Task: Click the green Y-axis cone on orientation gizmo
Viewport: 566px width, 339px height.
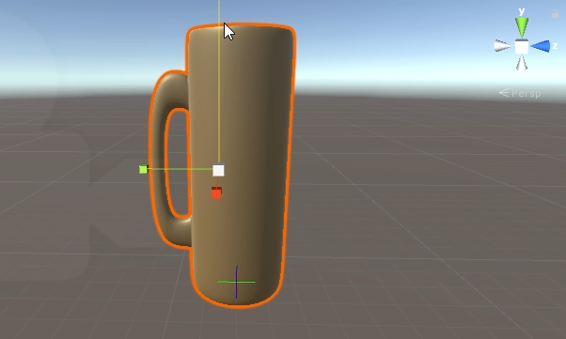Action: tap(522, 27)
